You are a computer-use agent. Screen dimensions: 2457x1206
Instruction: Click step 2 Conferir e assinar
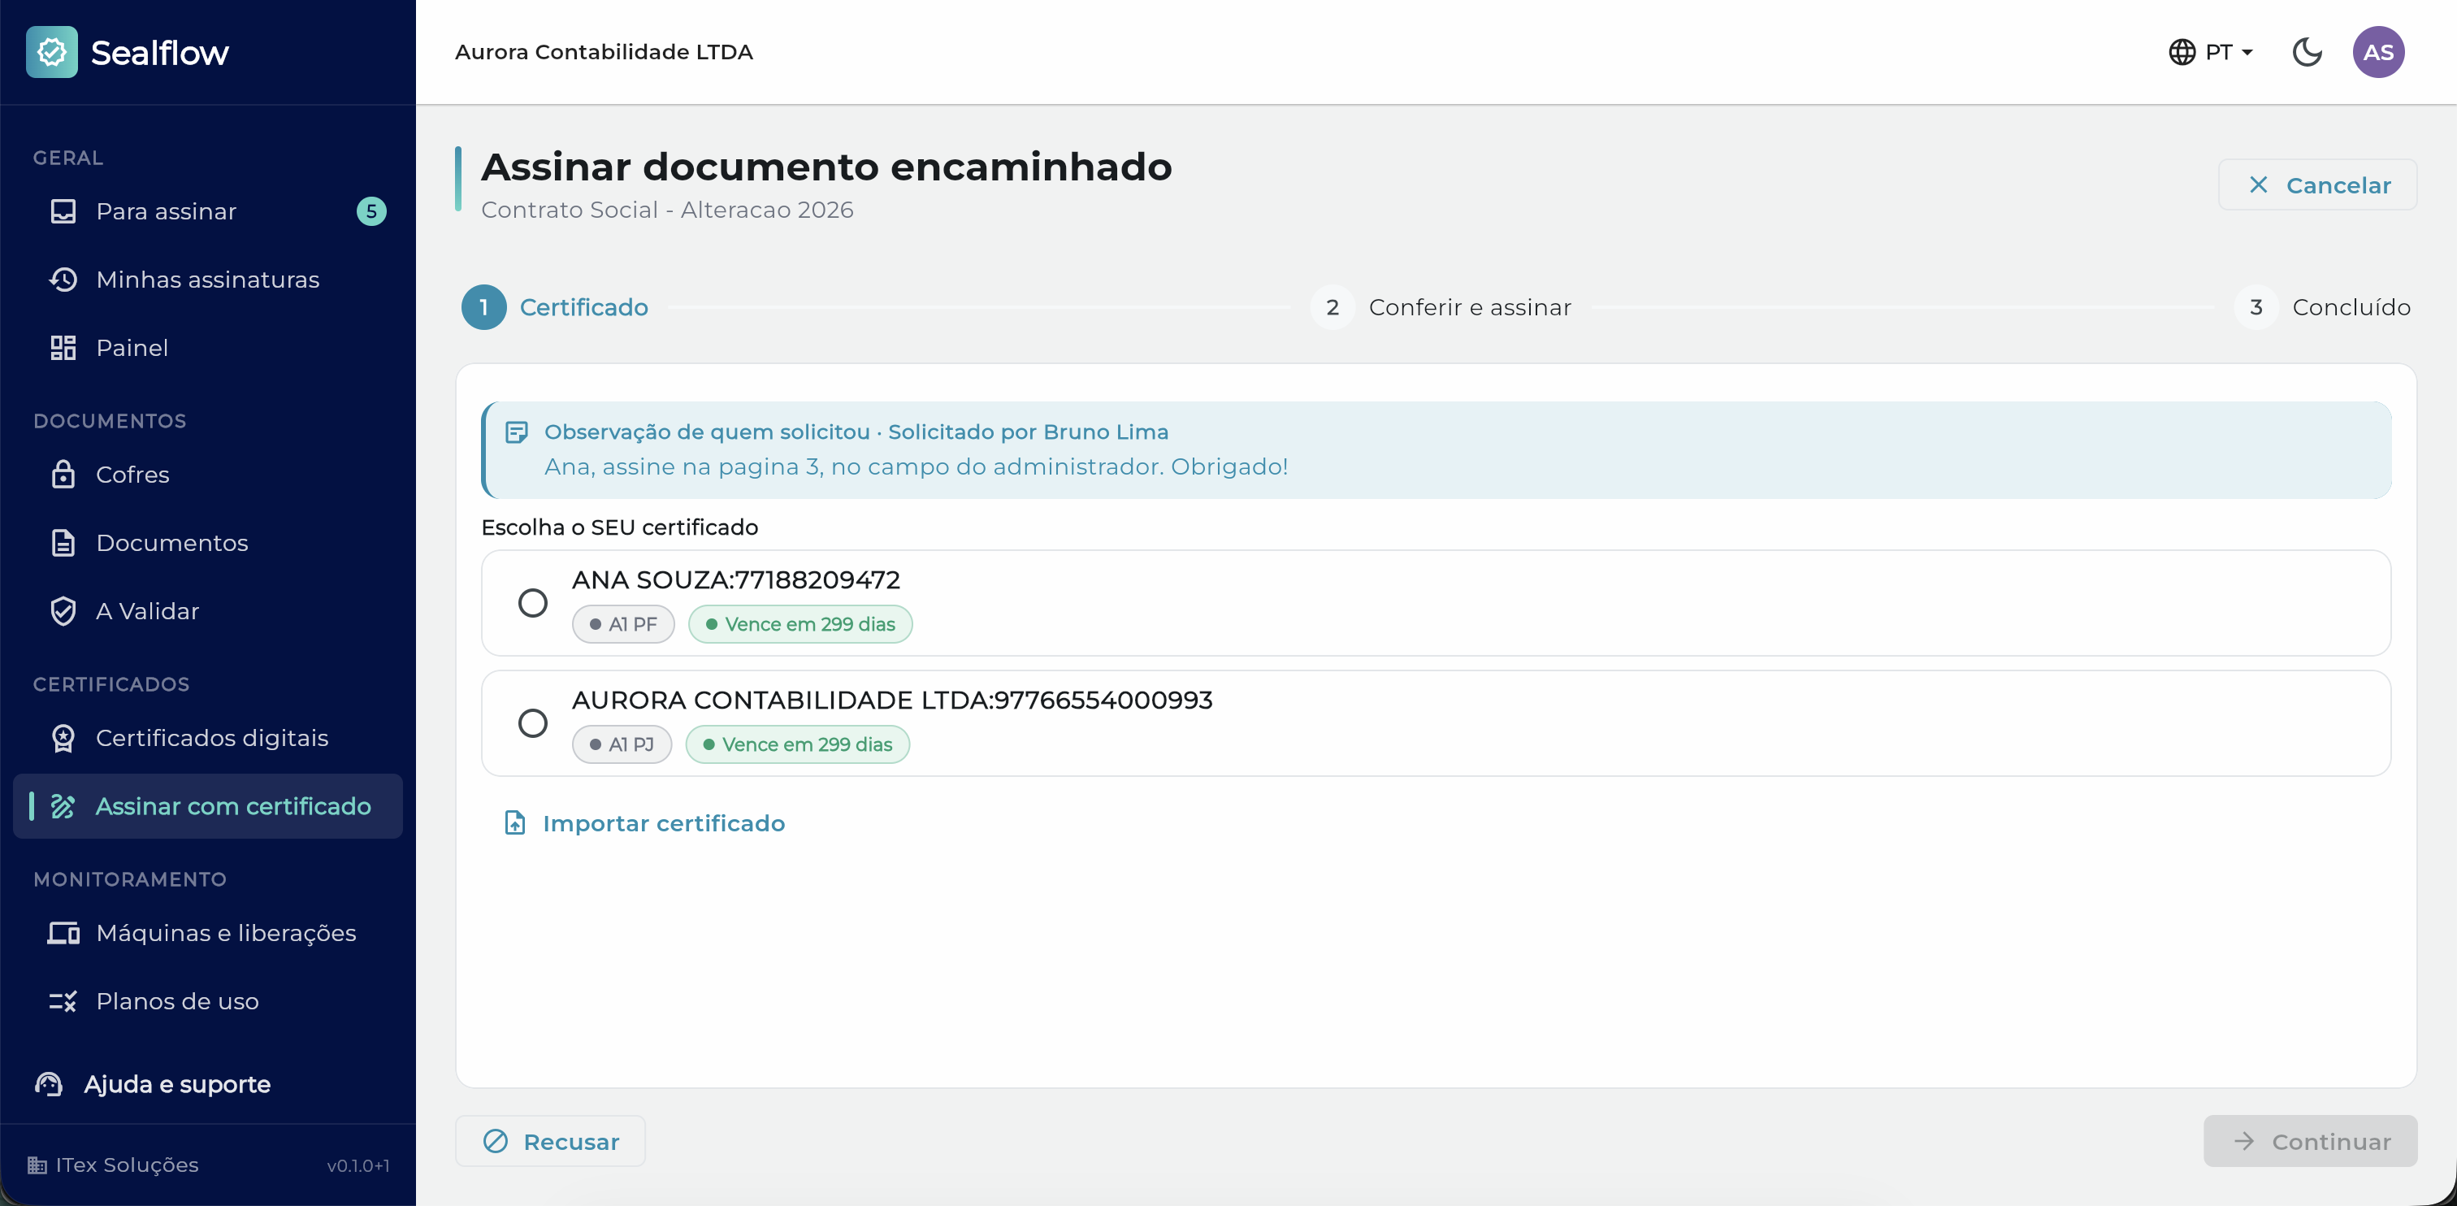1441,307
